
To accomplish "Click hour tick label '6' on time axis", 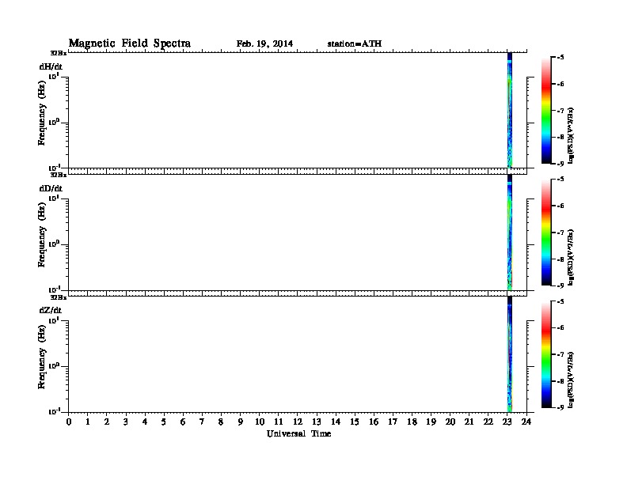I will [x=183, y=422].
